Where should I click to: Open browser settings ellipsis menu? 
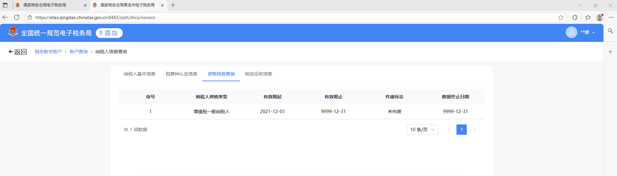pyautogui.click(x=611, y=17)
